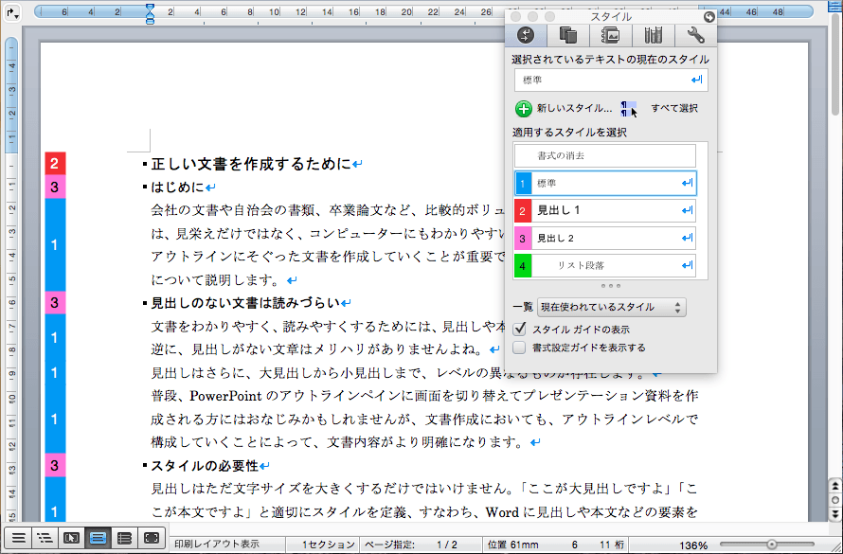
Task: Click heading はじめに in document
Action: click(x=177, y=187)
